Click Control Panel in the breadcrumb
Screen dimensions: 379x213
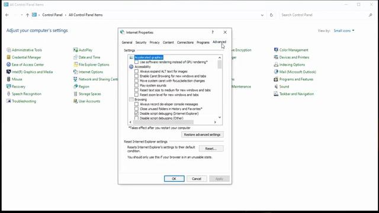click(x=52, y=15)
